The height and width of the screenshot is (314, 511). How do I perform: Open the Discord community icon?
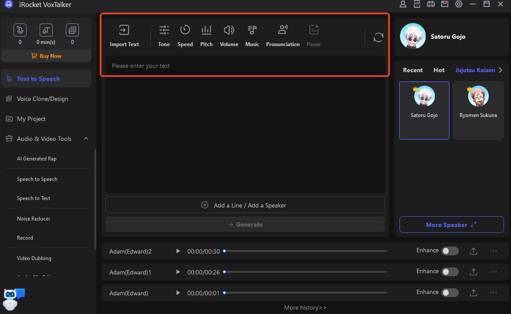[x=431, y=4]
